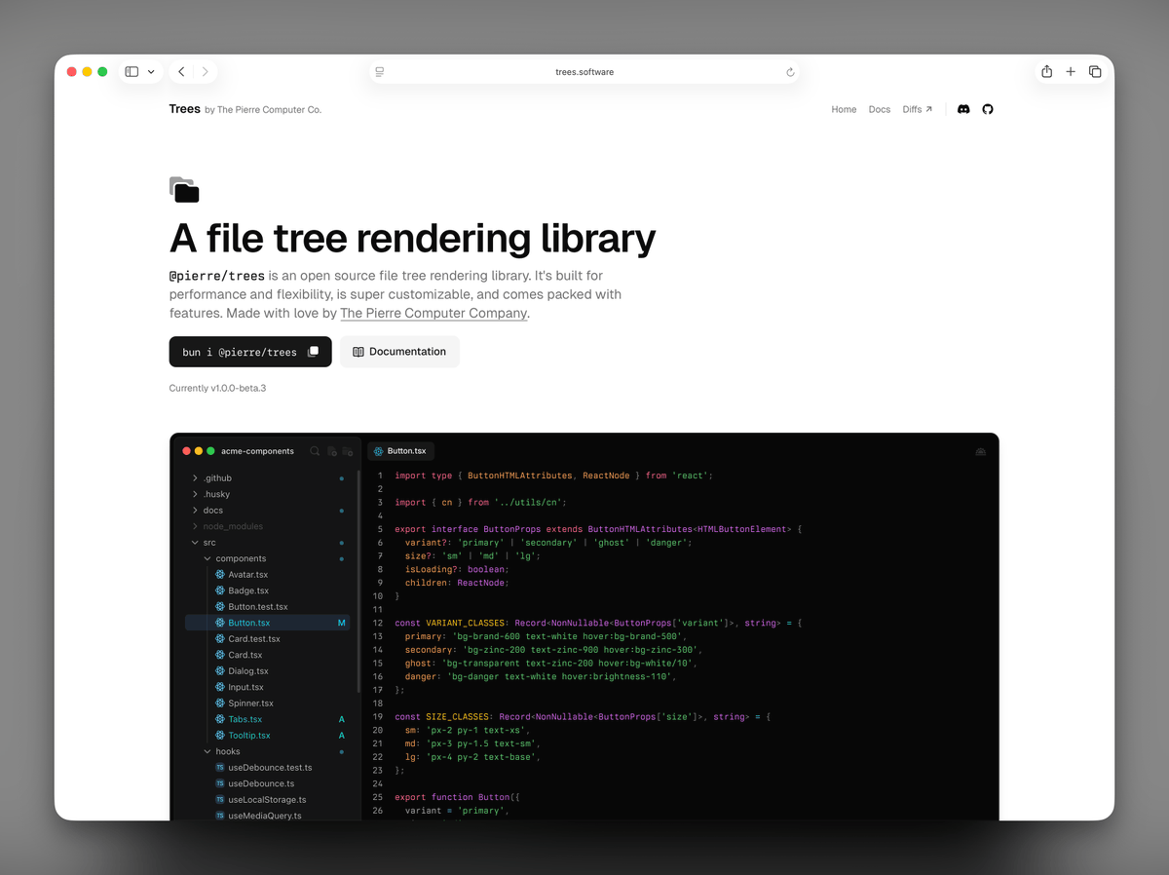The height and width of the screenshot is (875, 1169).
Task: Open the Diffs external link
Action: click(x=918, y=109)
